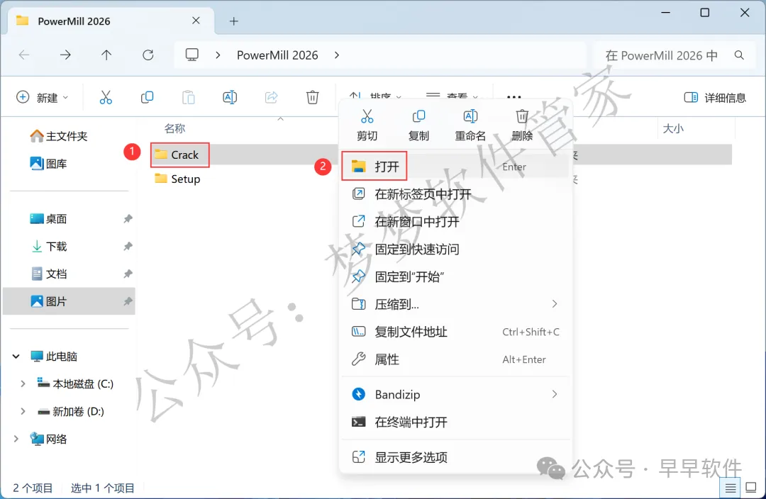Screen dimensions: 766x499
Task: Go forward with the right arrow
Action: [x=65, y=55]
